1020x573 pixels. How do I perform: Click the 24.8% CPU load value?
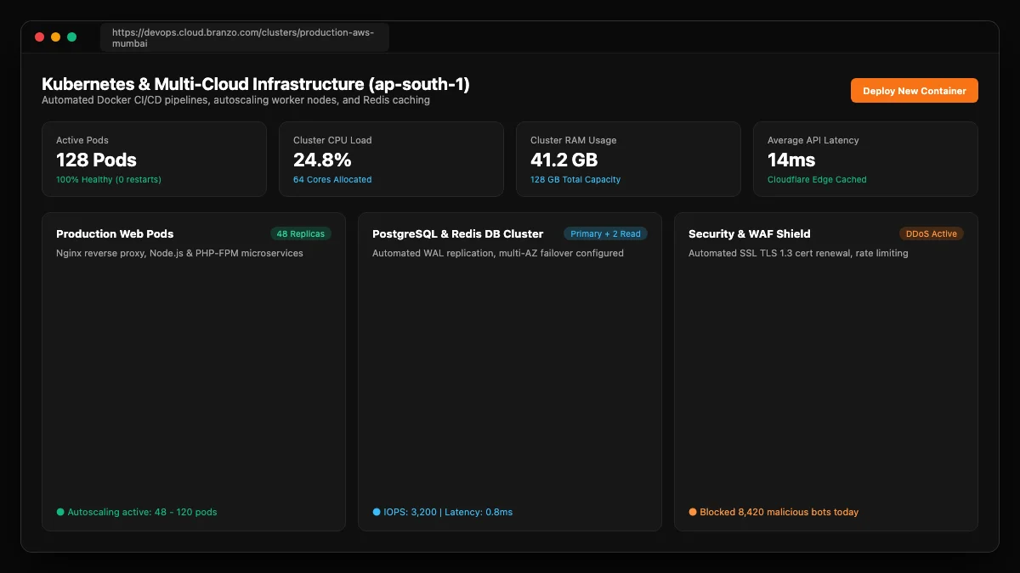pos(322,160)
